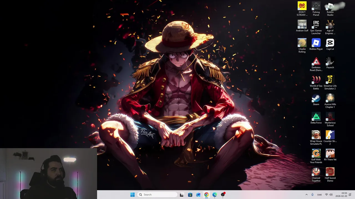Viewport: 355px width, 199px height.
Task: Open the Roblox Player shortcut
Action: pyautogui.click(x=316, y=44)
